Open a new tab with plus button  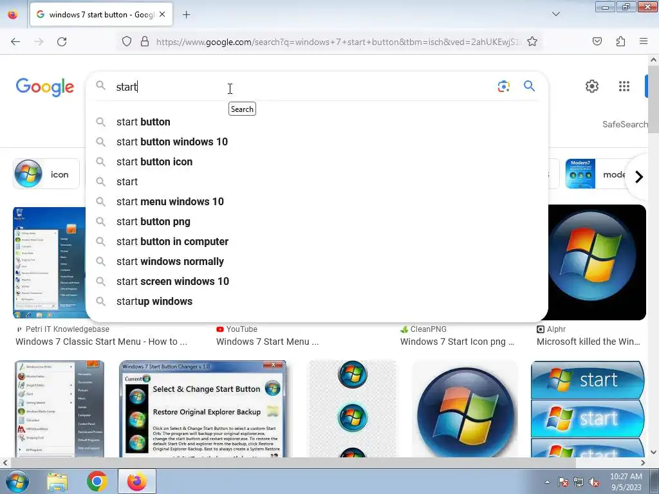[x=186, y=15]
